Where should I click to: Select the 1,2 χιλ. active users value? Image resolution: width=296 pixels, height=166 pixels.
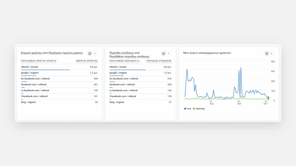tap(94, 73)
